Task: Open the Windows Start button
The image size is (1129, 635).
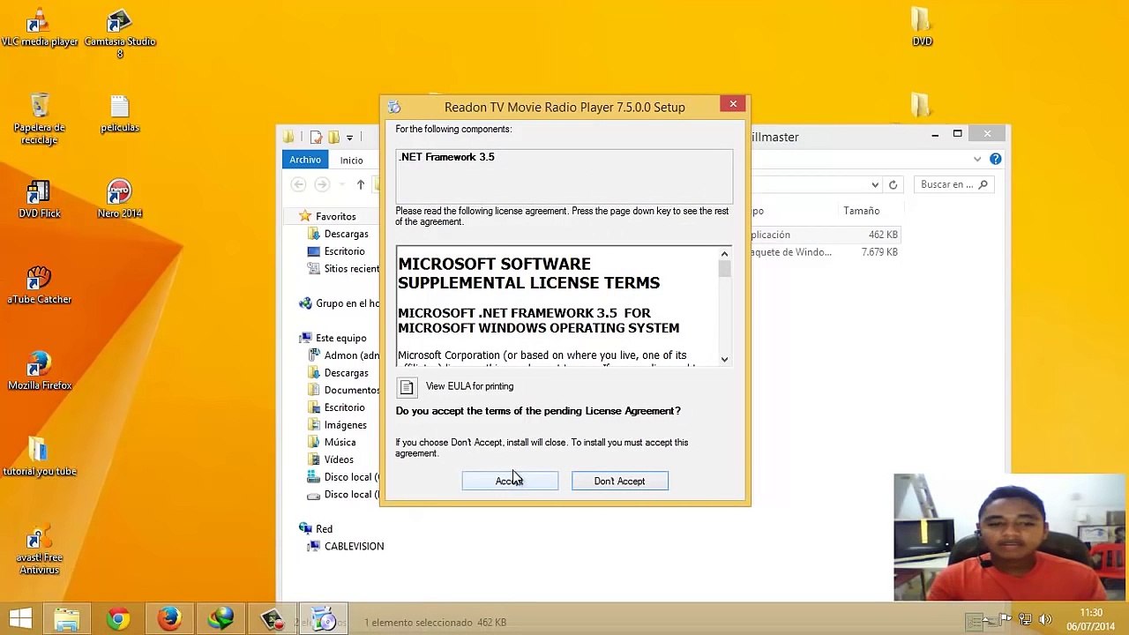Action: [x=20, y=619]
